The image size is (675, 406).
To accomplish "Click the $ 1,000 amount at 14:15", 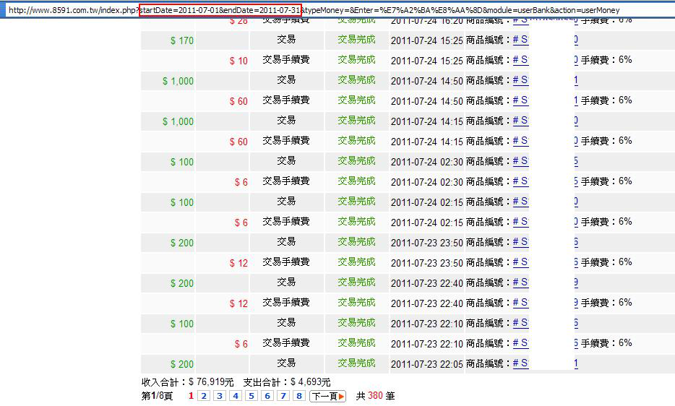I will (178, 121).
